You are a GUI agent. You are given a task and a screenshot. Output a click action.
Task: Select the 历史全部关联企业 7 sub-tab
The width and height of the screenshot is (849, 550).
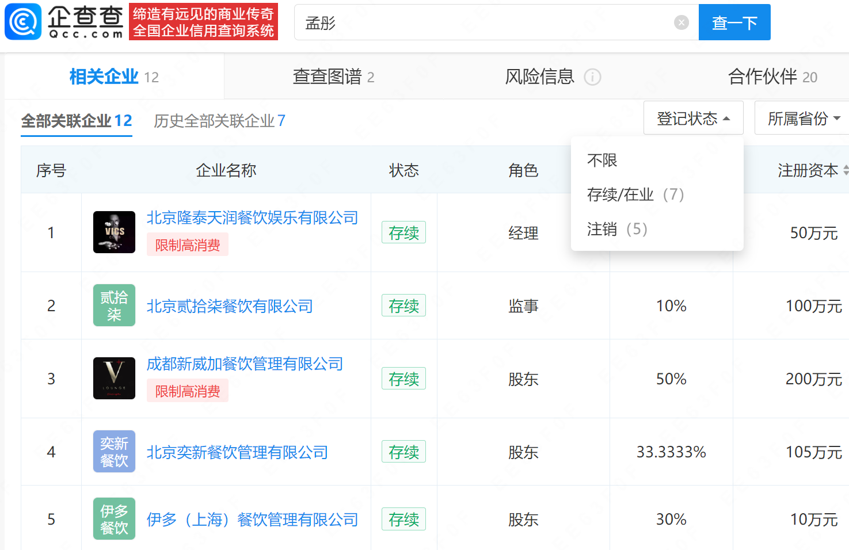click(219, 121)
